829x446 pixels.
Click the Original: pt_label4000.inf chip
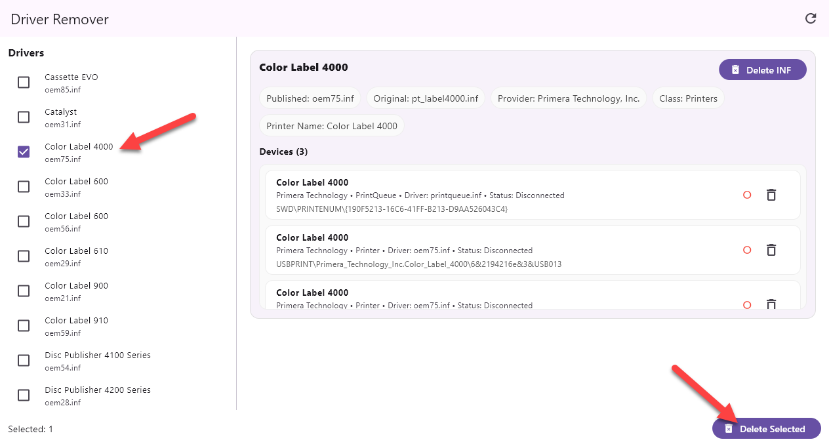426,98
